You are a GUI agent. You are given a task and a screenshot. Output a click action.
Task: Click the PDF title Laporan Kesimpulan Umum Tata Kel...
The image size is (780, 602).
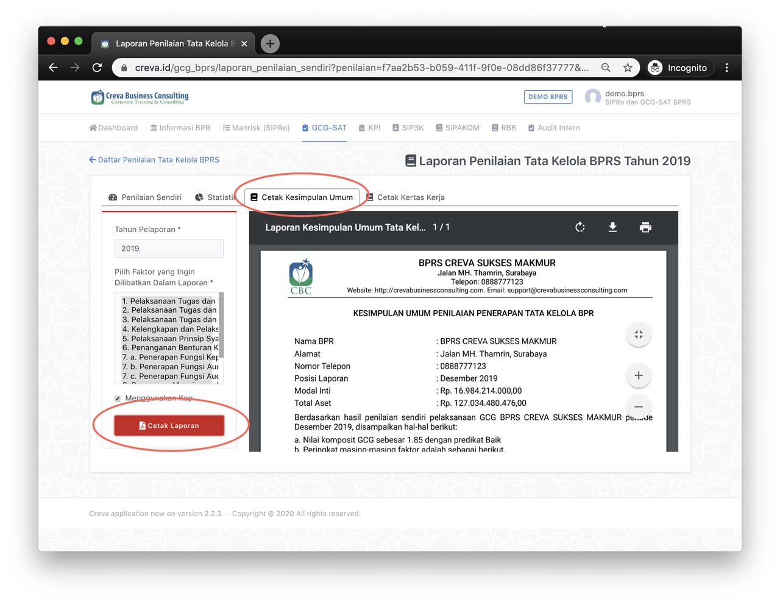(x=346, y=227)
